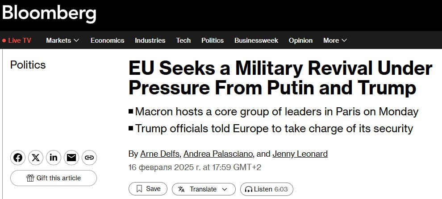Open author Arne Delfs' profile
This screenshot has height=199, width=442.
(160, 154)
